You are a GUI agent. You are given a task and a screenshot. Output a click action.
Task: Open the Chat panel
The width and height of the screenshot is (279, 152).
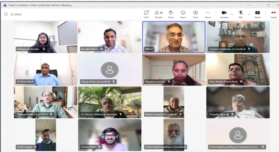tap(146, 14)
